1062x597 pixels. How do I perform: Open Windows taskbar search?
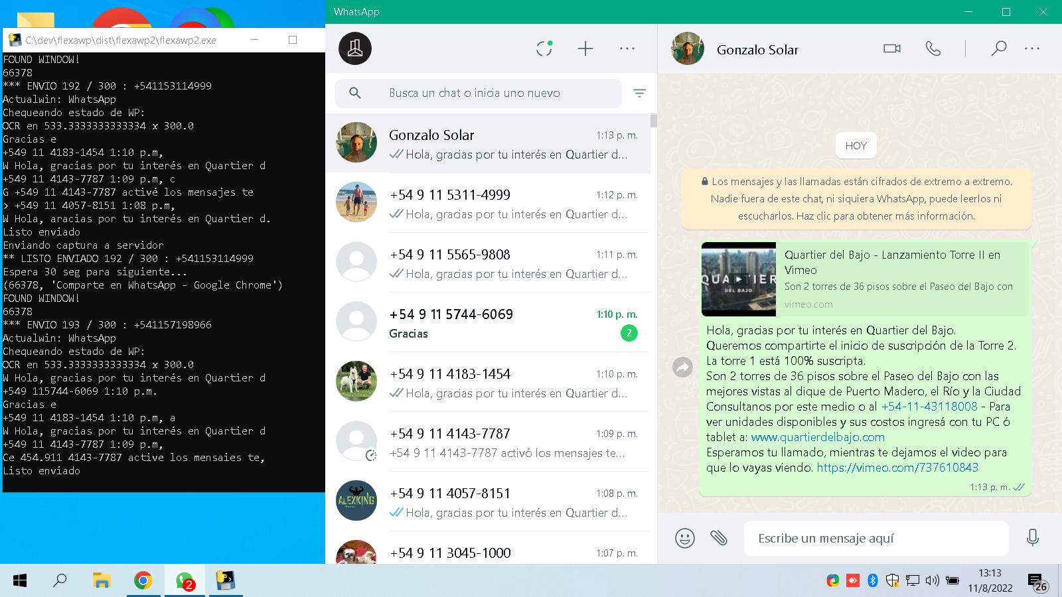(60, 581)
